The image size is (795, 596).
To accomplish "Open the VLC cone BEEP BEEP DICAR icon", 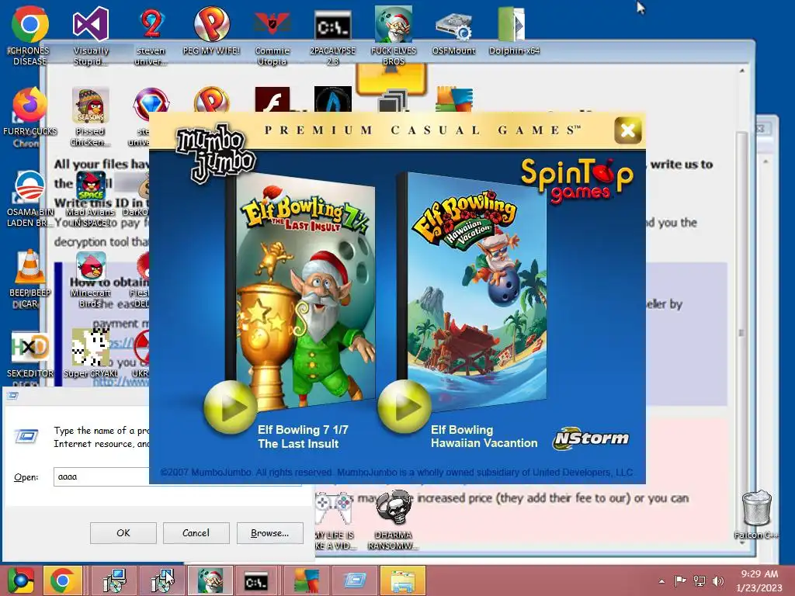I will (30, 267).
